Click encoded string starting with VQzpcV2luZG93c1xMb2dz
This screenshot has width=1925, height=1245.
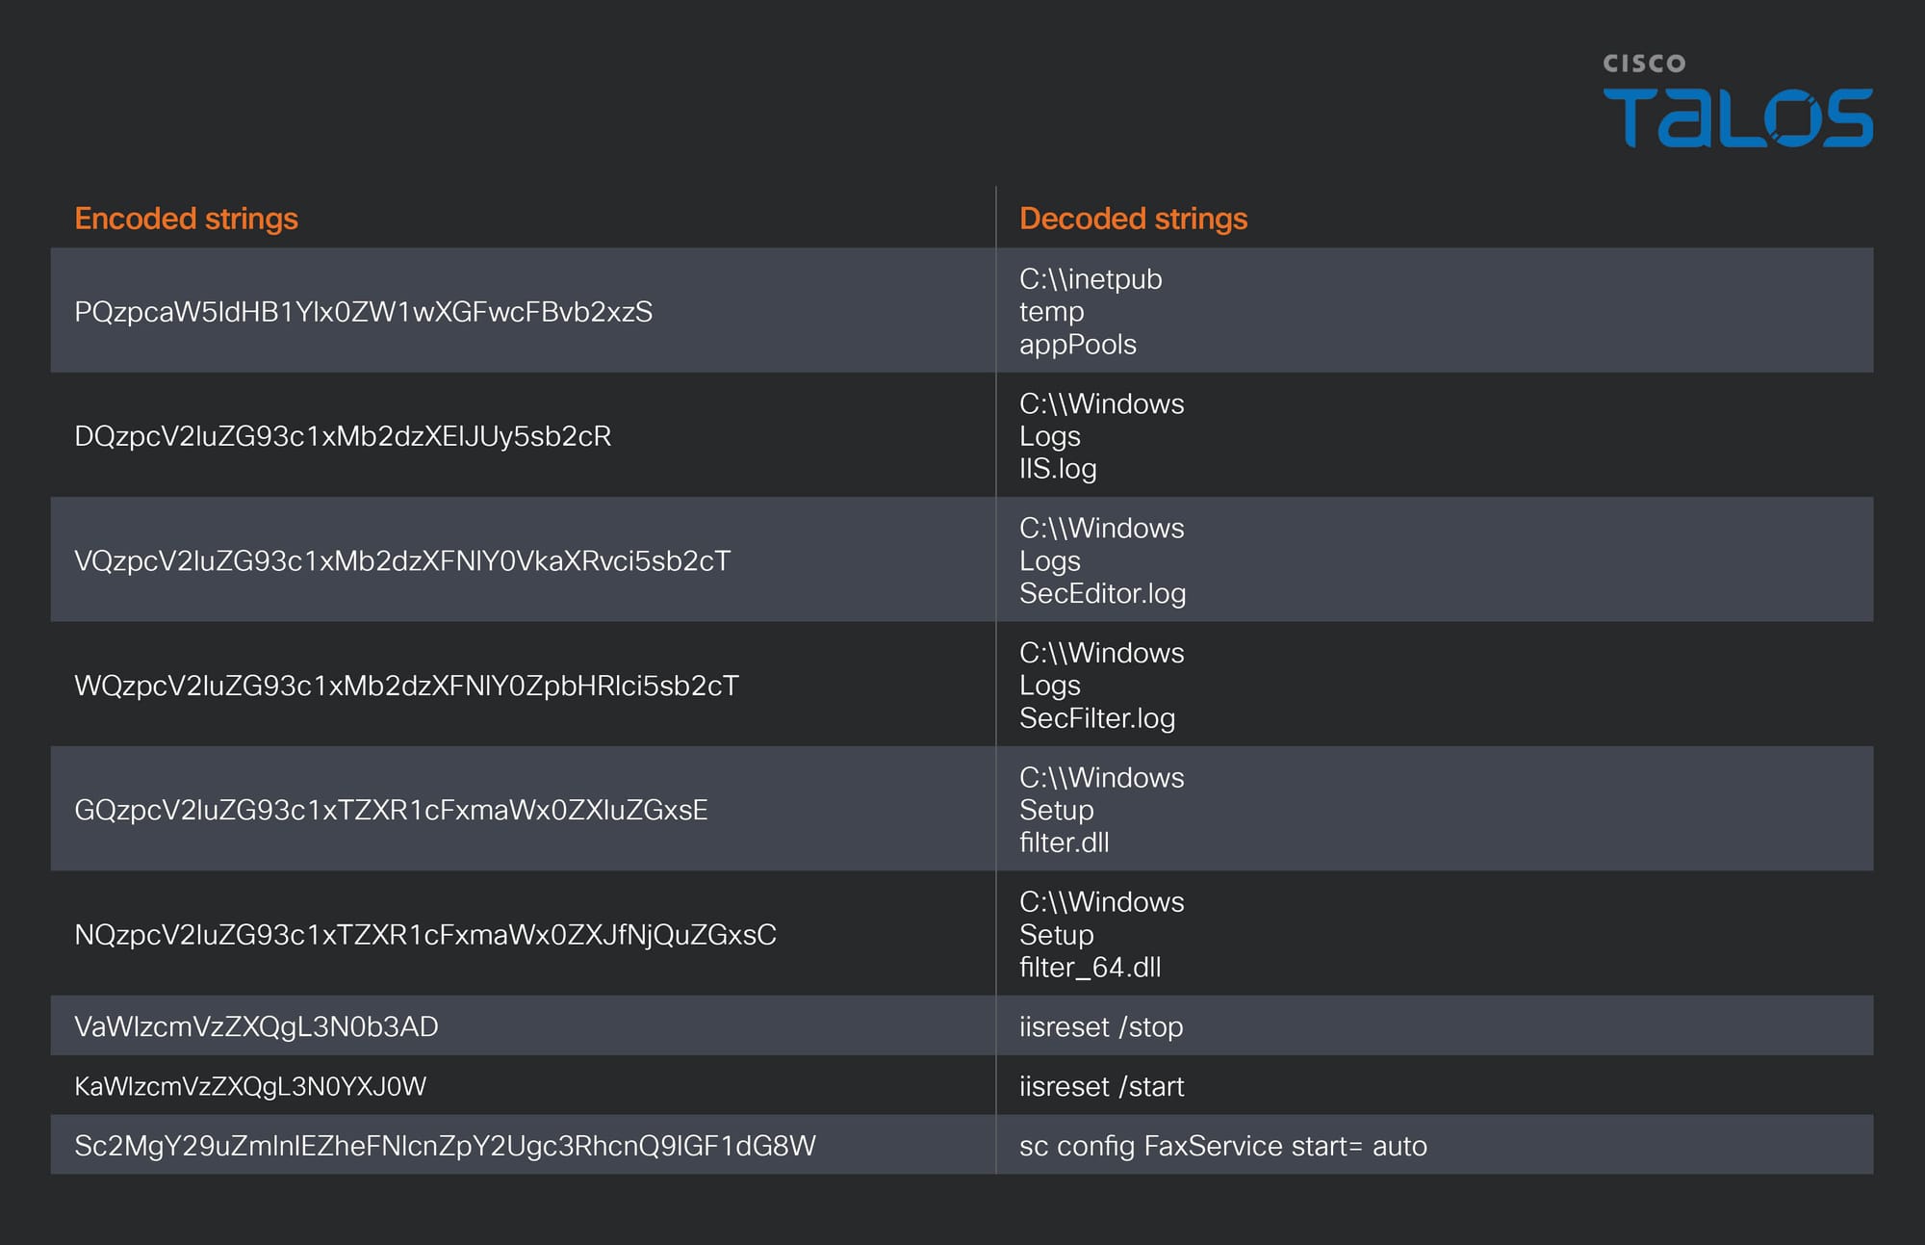pos(402,560)
